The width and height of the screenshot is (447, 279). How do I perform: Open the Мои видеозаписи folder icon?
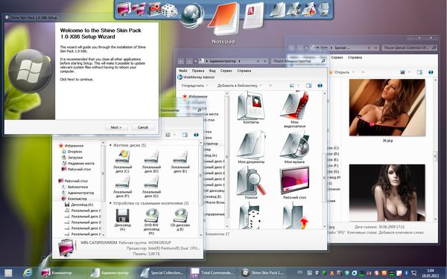(294, 109)
